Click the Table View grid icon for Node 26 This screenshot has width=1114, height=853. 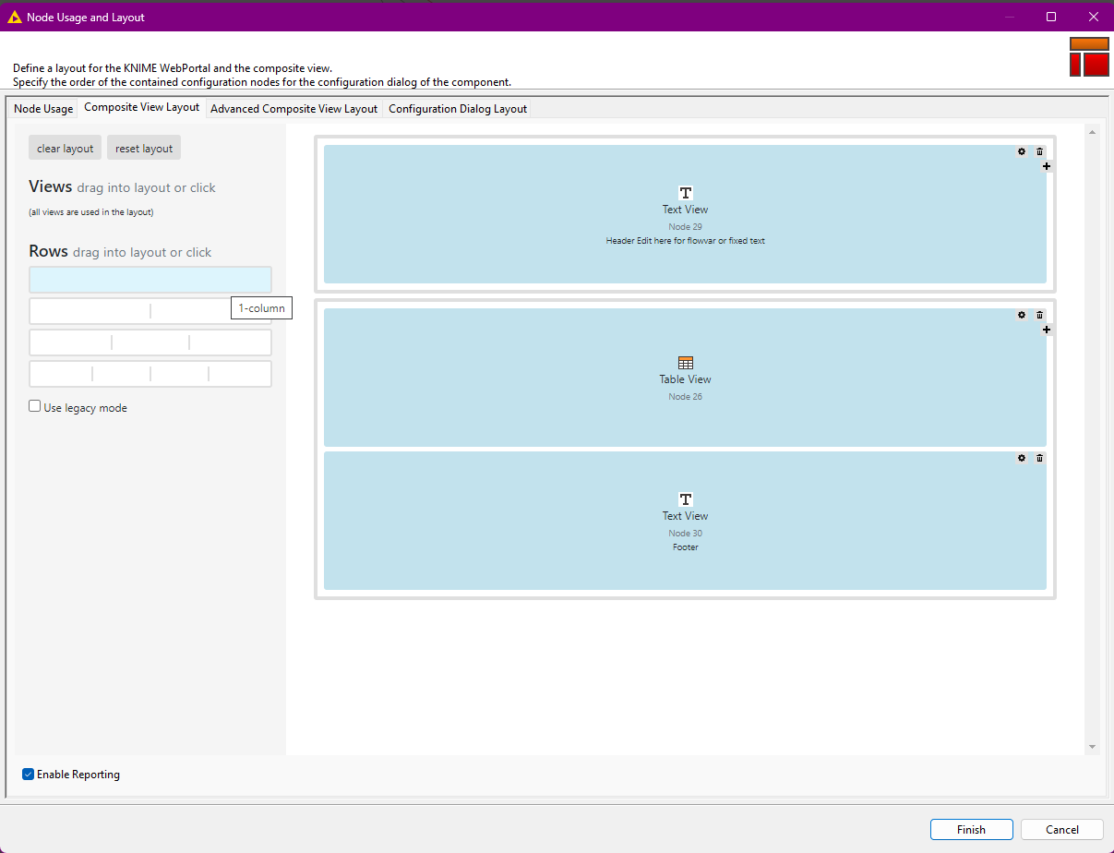[686, 363]
